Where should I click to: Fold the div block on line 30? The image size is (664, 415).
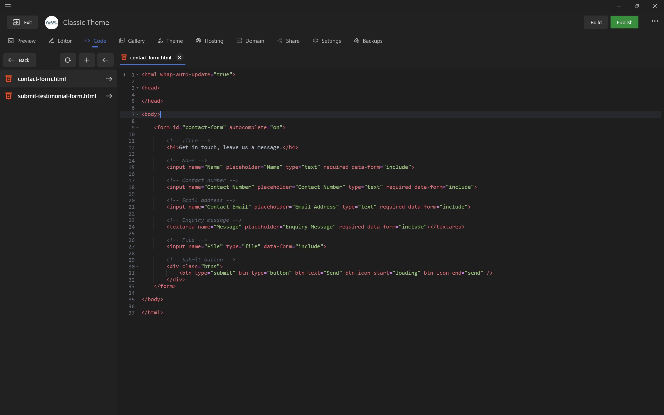[137, 267]
